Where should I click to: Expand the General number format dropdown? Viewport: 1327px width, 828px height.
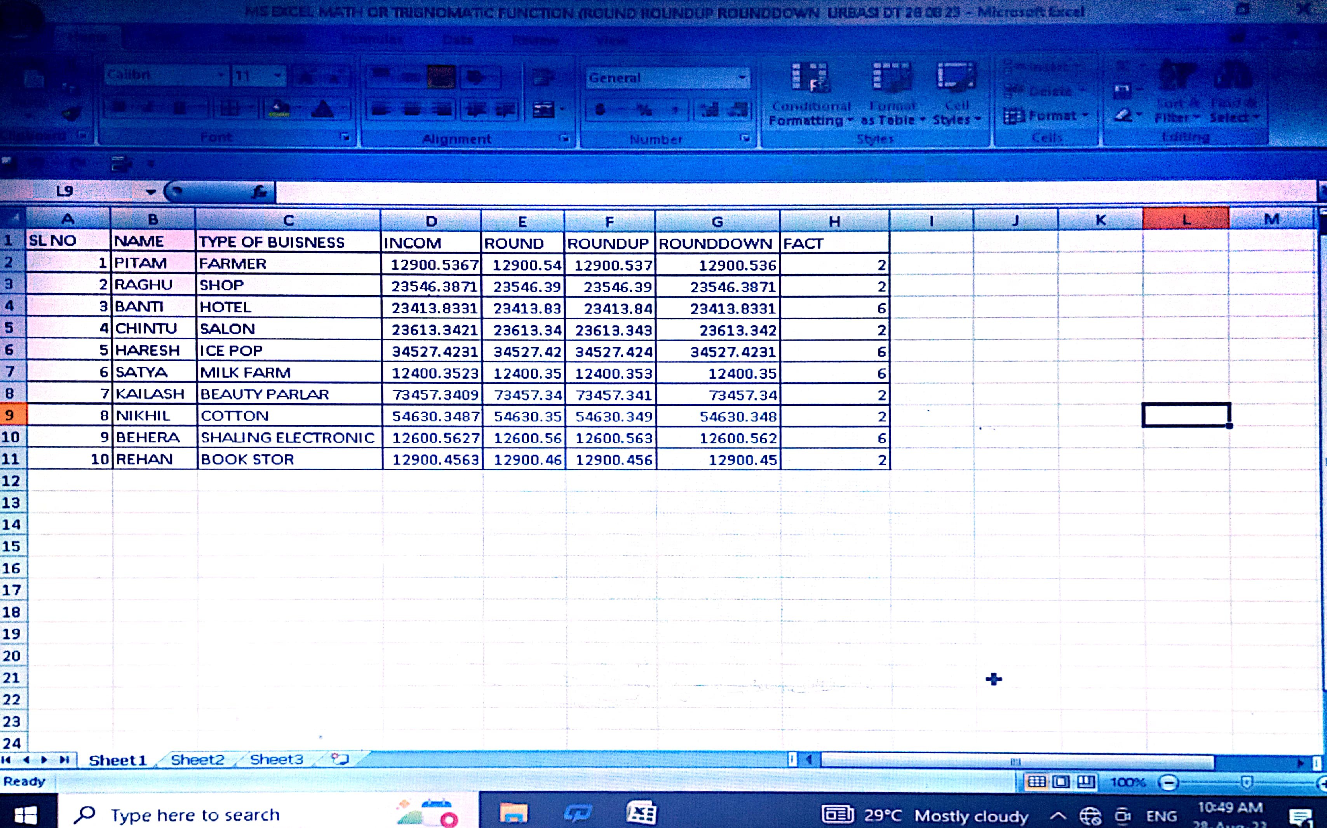[742, 78]
